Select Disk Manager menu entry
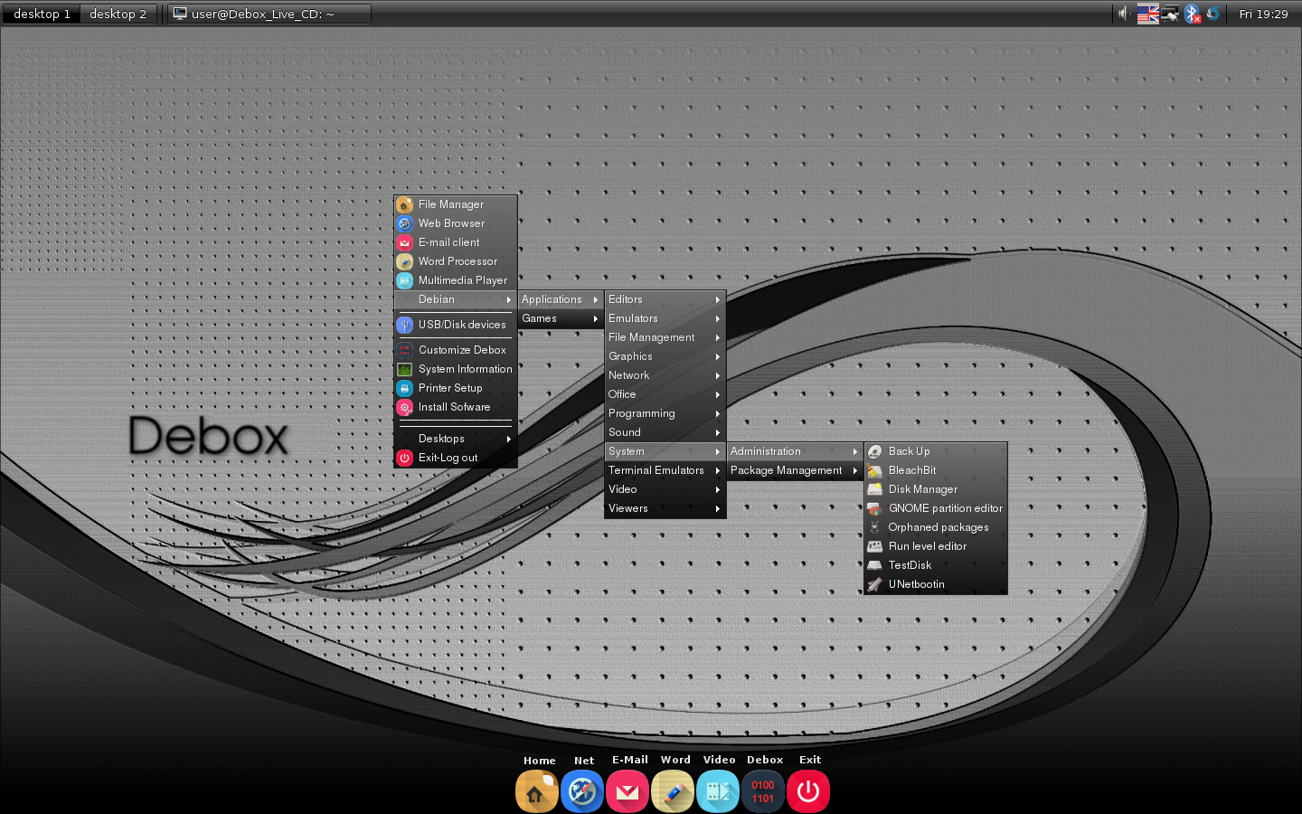This screenshot has height=814, width=1302. (x=935, y=489)
